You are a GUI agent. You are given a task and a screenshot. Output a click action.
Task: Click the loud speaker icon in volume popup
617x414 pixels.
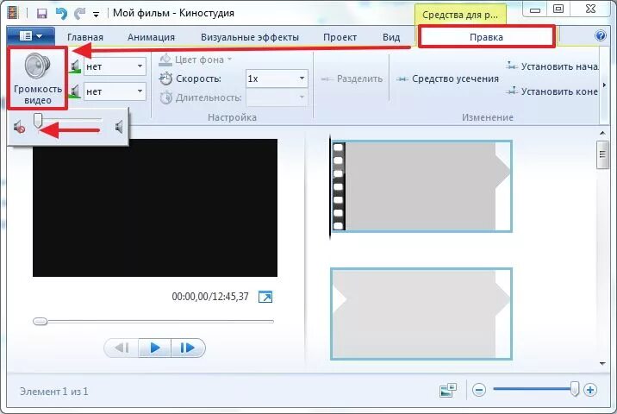tap(119, 127)
